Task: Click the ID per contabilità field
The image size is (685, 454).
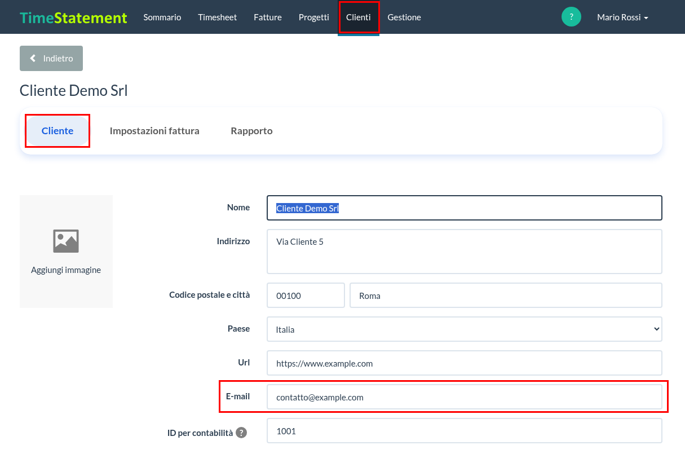Action: (465, 431)
